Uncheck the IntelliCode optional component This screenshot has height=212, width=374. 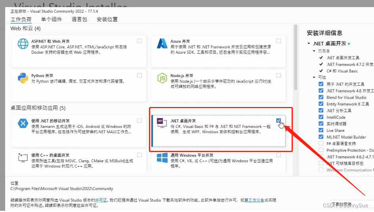(x=321, y=117)
